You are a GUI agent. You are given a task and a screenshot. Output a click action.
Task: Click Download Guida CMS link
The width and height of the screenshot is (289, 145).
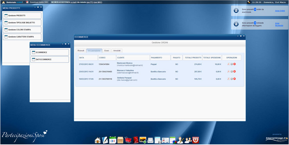pos(39,2)
